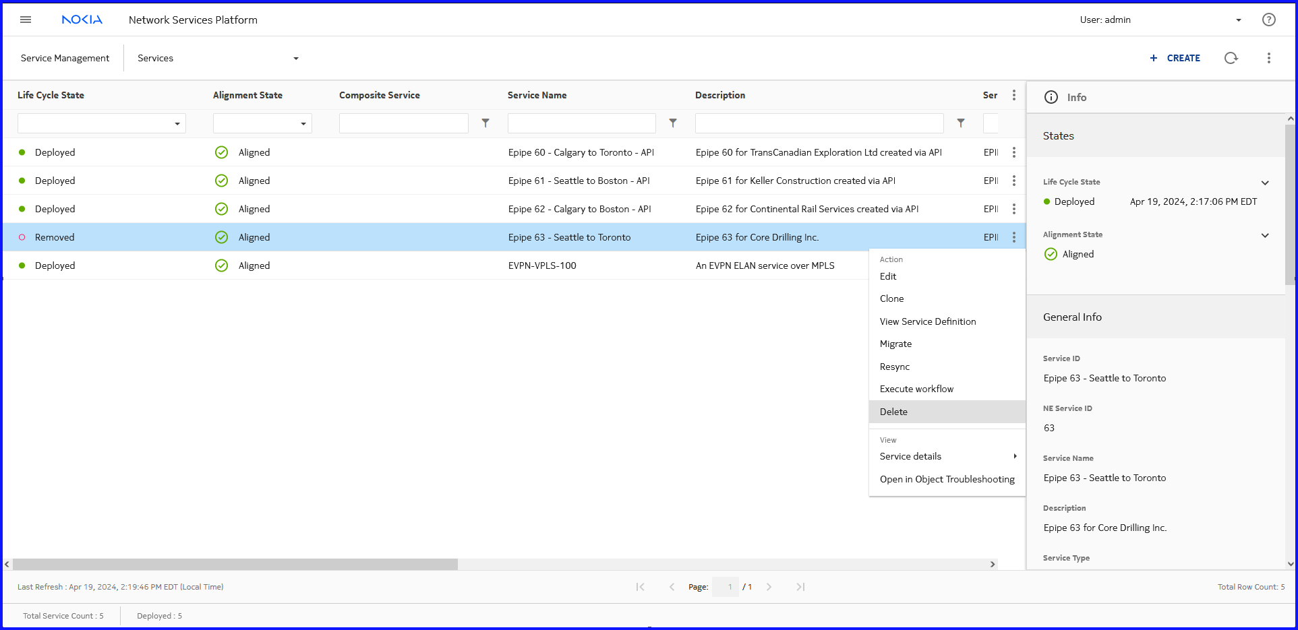Open the top-right toolbar kebab menu
Screen dimensions: 1298x630
(x=1268, y=58)
